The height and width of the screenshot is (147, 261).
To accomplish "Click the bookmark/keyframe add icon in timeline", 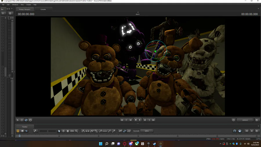I will (35, 131).
